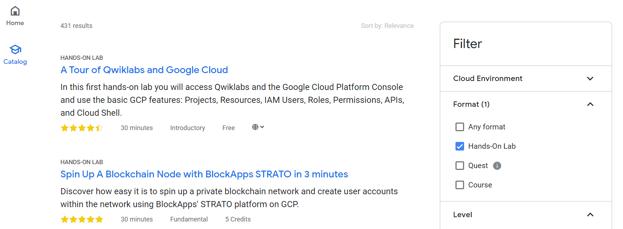Click the 431 results count text
The height and width of the screenshot is (229, 623).
[x=76, y=26]
